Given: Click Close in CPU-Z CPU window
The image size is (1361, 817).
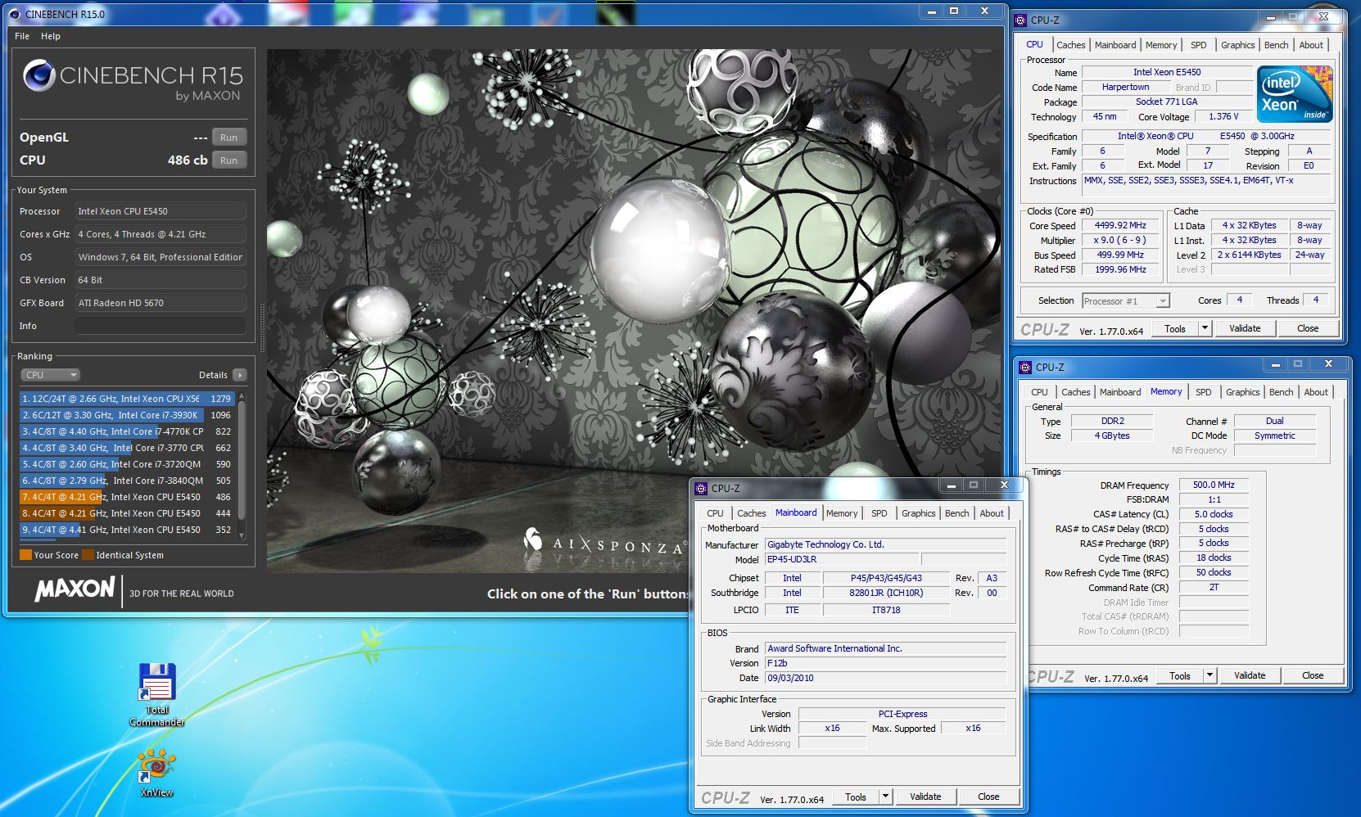Looking at the screenshot, I should click(x=1308, y=328).
